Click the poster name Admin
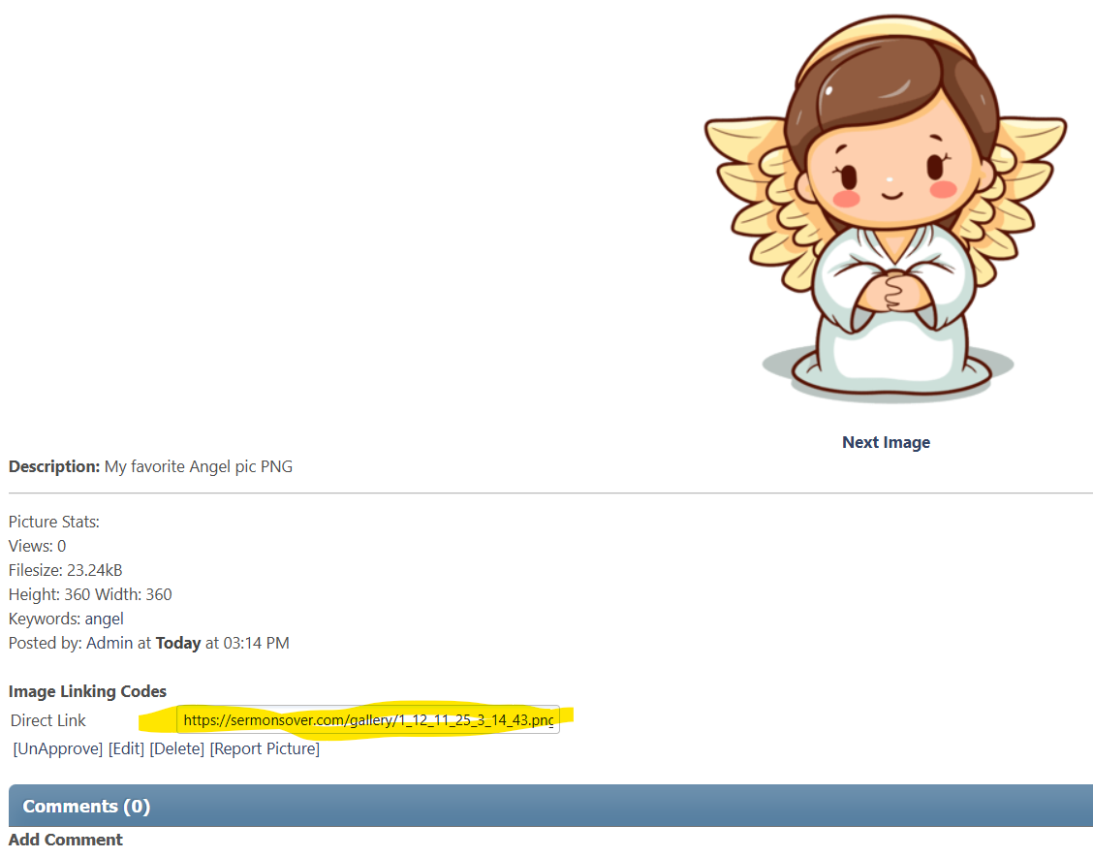The image size is (1093, 858). click(109, 643)
